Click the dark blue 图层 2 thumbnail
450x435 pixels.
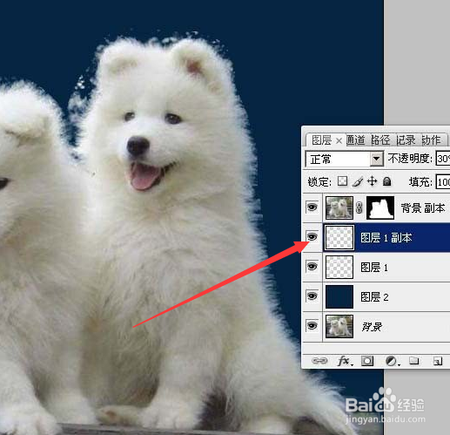click(339, 296)
